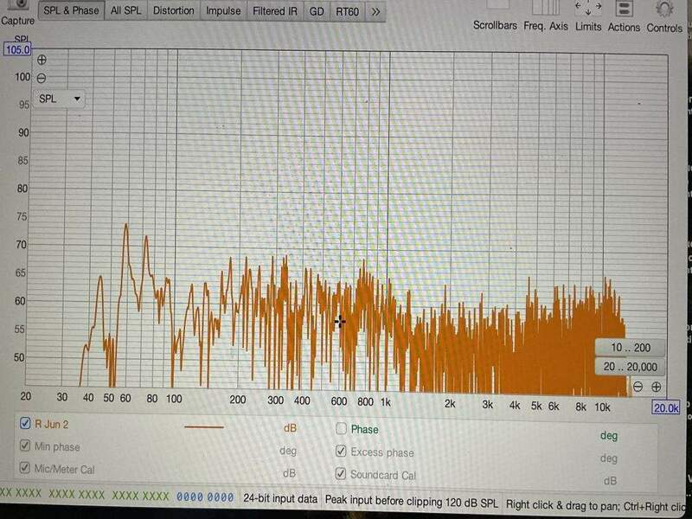692x519 pixels.
Task: Open the Impulse tab
Action: (223, 11)
